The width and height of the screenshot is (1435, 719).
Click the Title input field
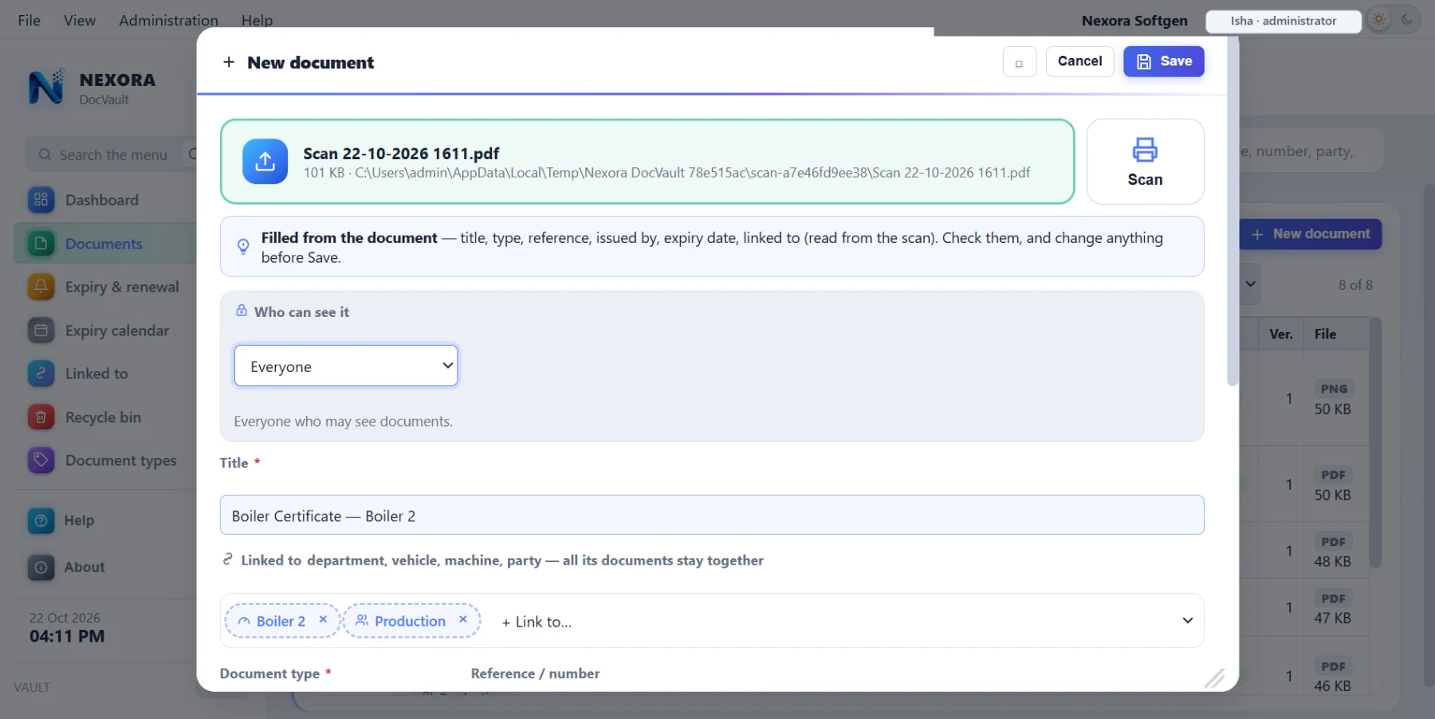coord(711,515)
